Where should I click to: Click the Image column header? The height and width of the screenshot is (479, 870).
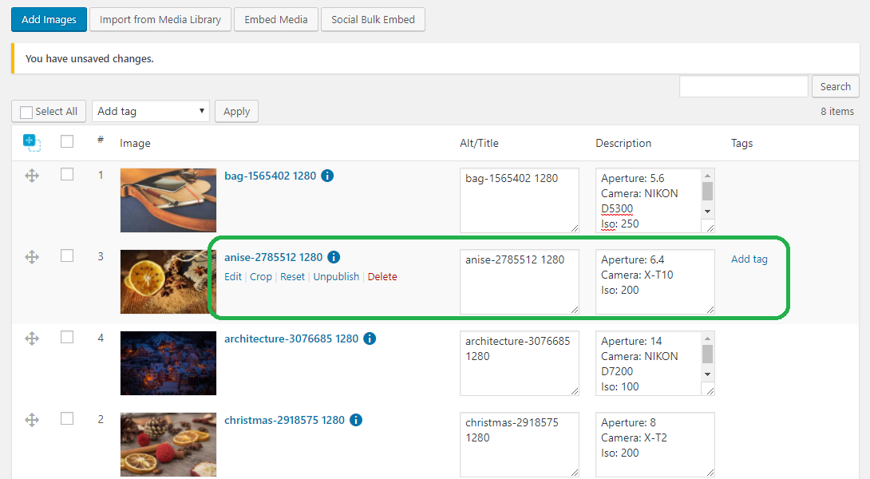[135, 143]
